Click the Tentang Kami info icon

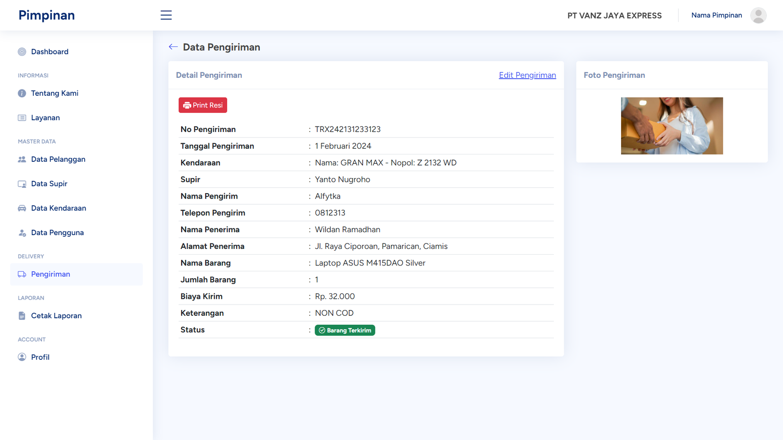[x=22, y=93]
